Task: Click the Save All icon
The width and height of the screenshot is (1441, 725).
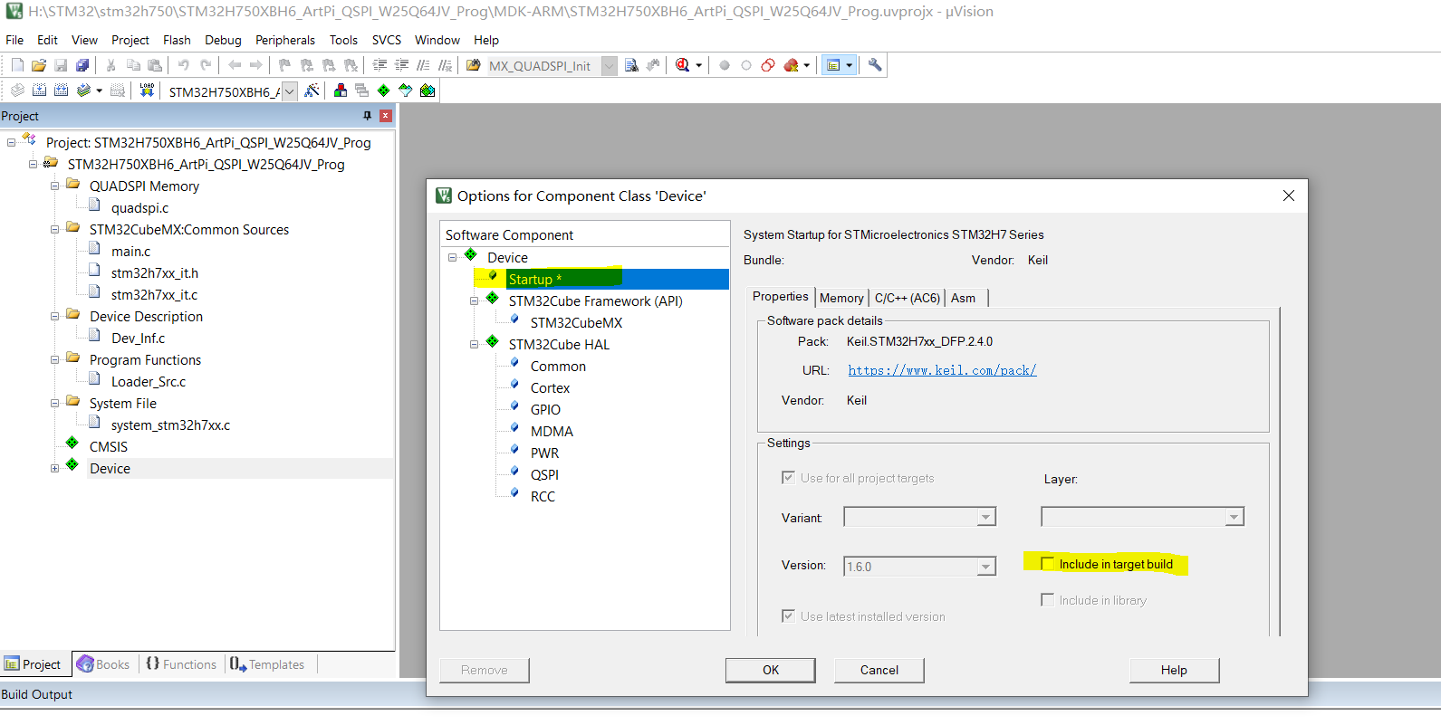Action: pyautogui.click(x=82, y=65)
